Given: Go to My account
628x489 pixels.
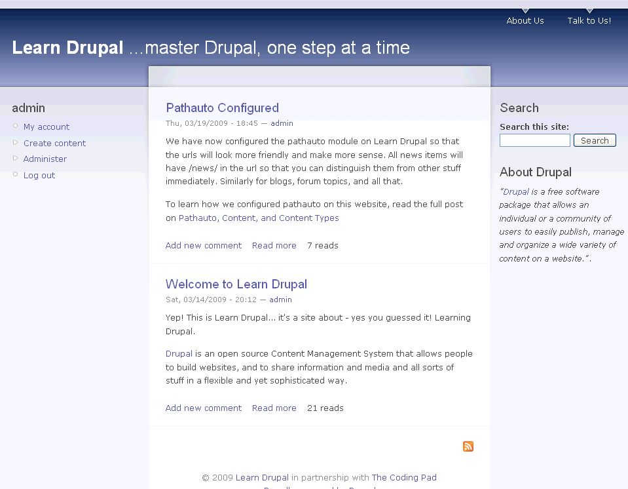Looking at the screenshot, I should [46, 127].
